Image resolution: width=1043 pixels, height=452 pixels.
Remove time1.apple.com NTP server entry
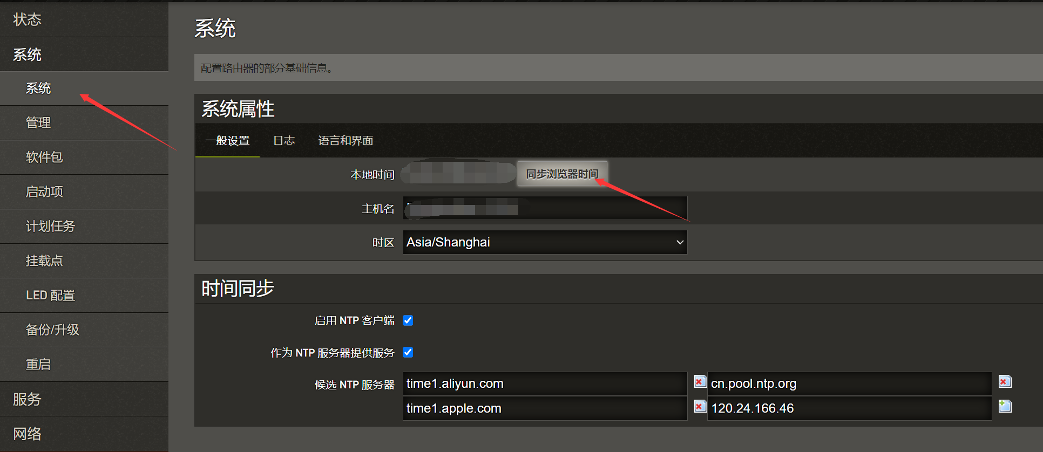(700, 406)
